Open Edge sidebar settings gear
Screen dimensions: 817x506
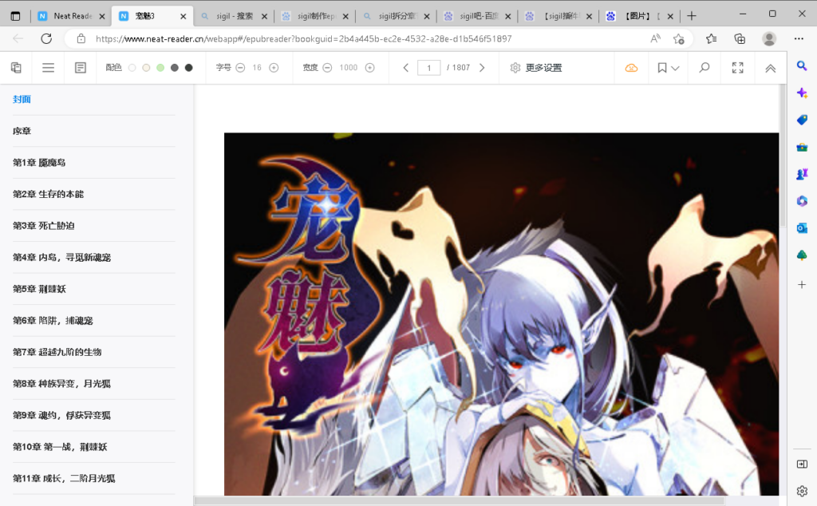click(x=802, y=491)
